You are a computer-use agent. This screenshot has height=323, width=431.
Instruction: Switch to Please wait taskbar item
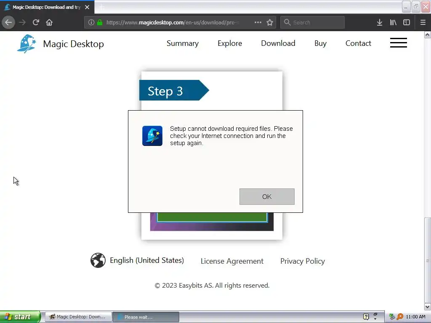click(146, 317)
